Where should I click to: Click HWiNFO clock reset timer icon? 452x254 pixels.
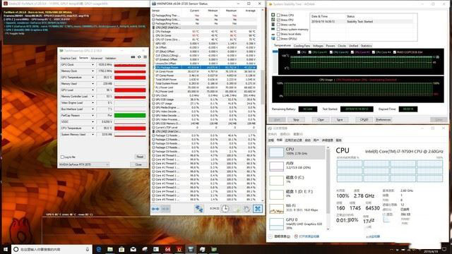click(225, 209)
